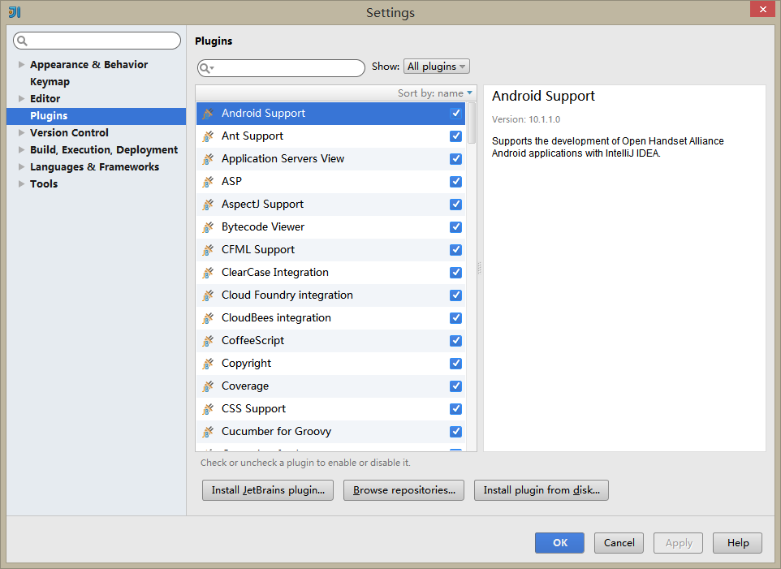Expand Languages & Frameworks arrow
781x569 pixels.
(21, 166)
